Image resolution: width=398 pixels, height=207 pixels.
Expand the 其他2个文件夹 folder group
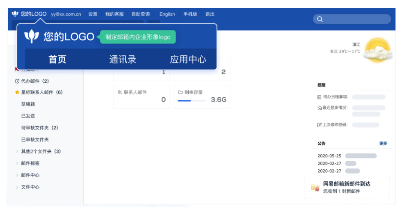coord(17,151)
